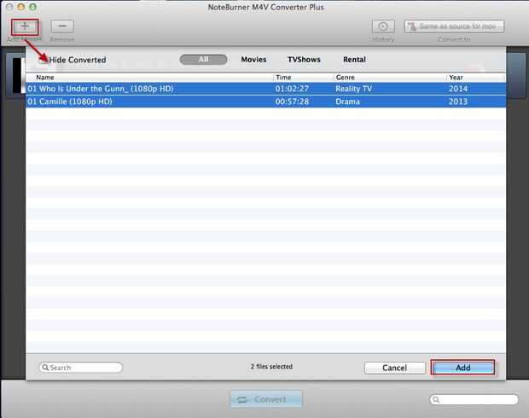The height and width of the screenshot is (418, 529).
Task: Click the yellow minimize window button
Action: tap(21, 7)
